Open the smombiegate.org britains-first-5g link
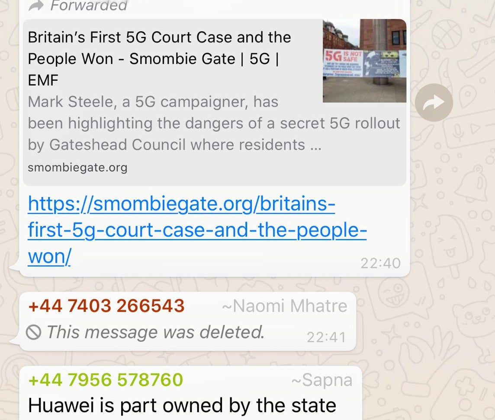495x420 pixels. click(x=197, y=230)
